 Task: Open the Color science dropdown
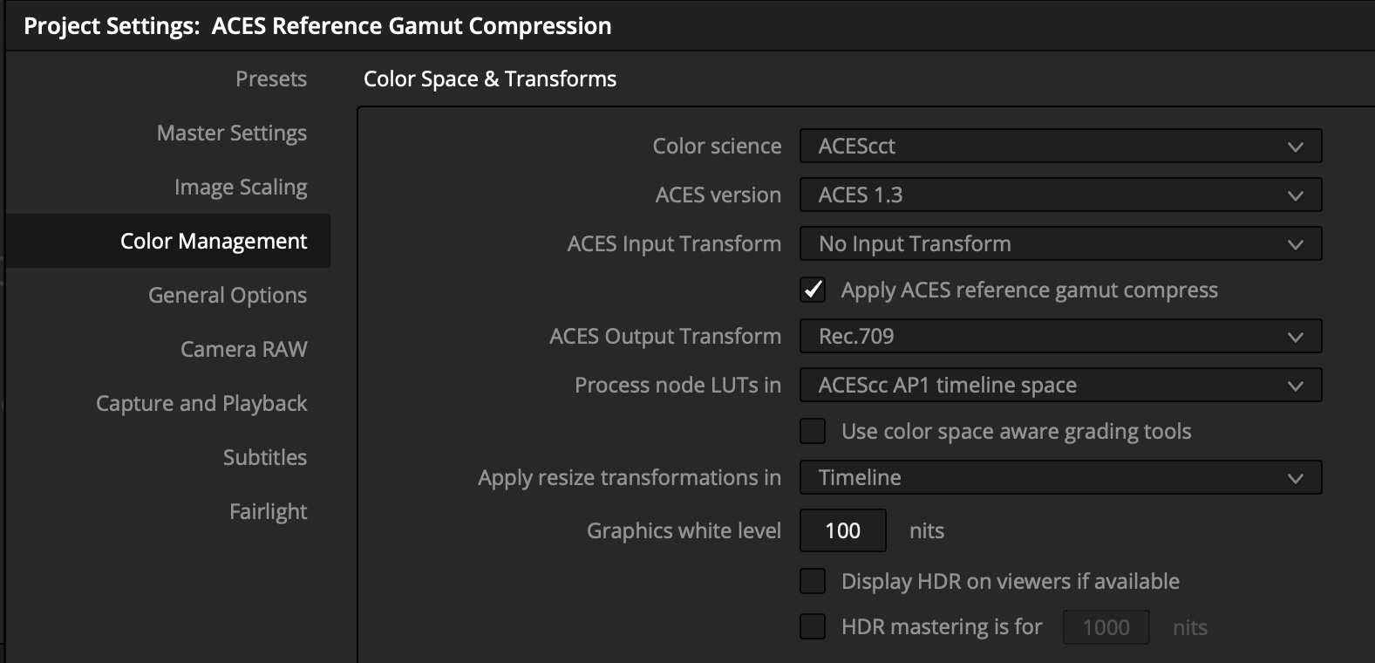pyautogui.click(x=1059, y=146)
